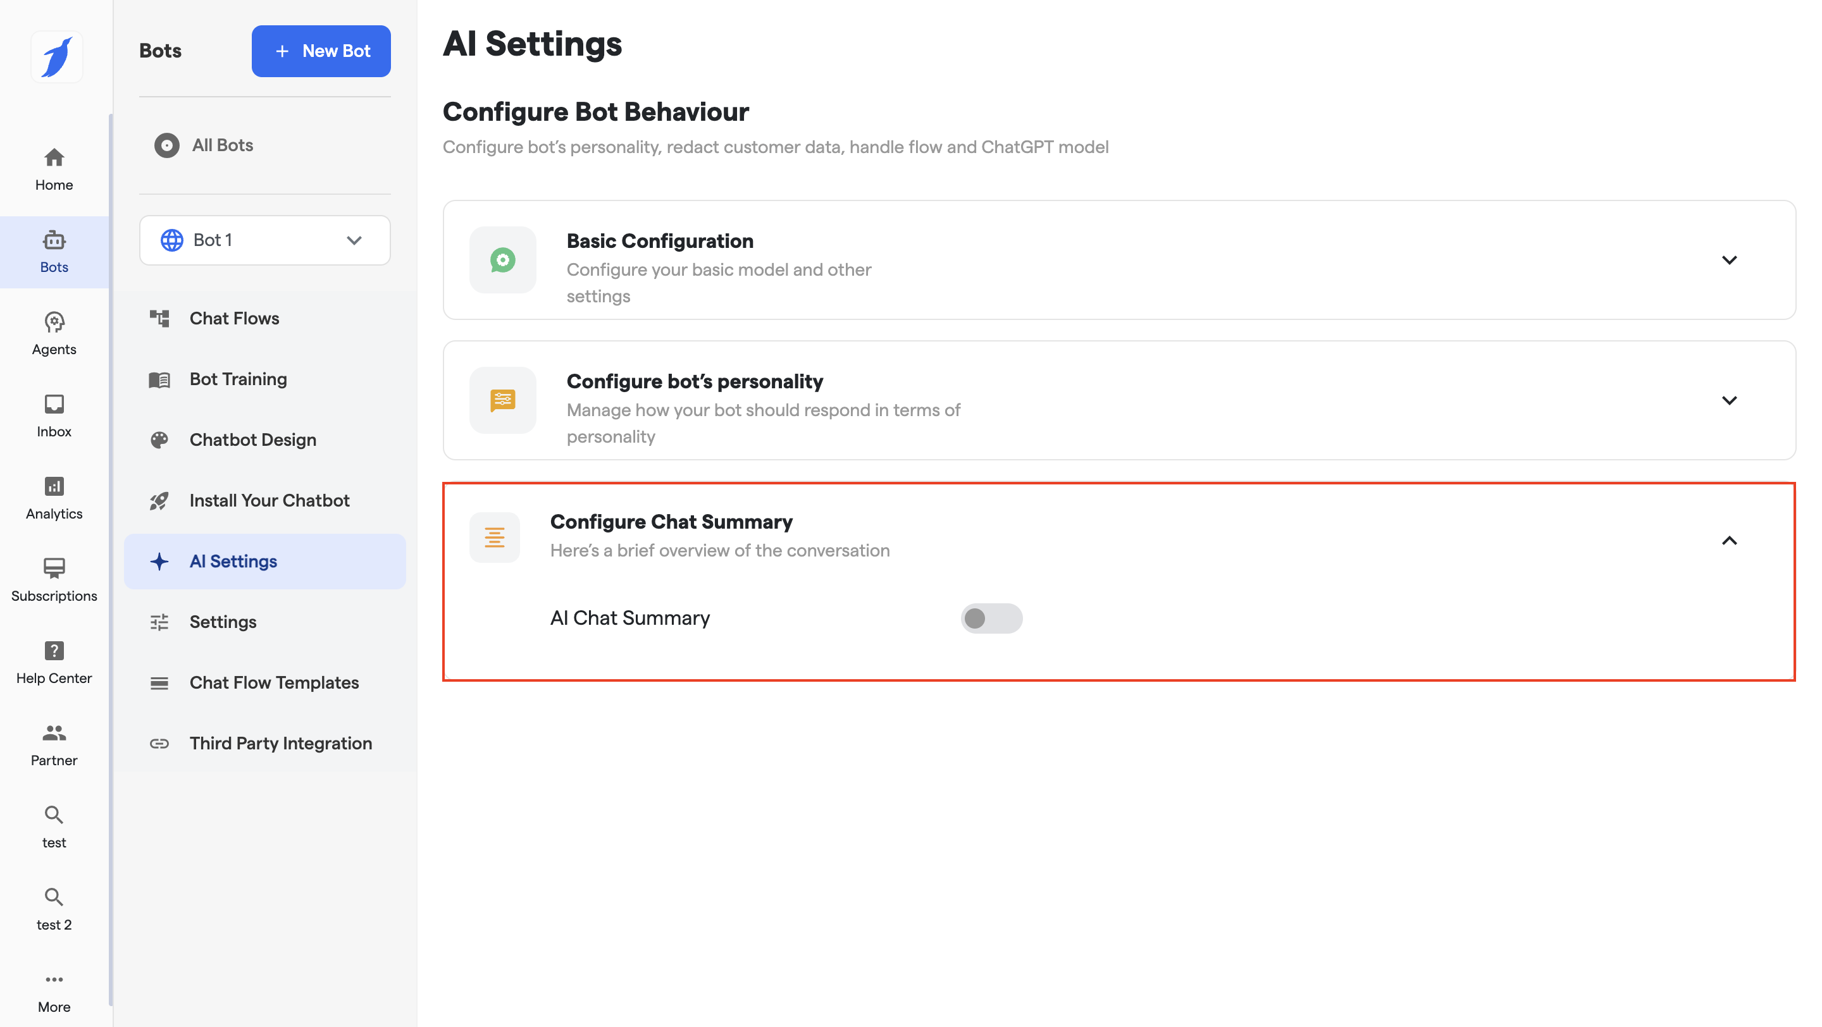Image resolution: width=1822 pixels, height=1027 pixels.
Task: Open Bot Training menu item
Action: 238,379
